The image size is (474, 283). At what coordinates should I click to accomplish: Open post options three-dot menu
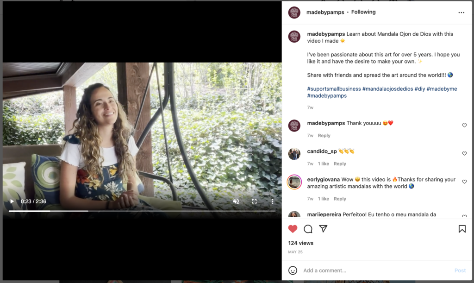tap(461, 13)
